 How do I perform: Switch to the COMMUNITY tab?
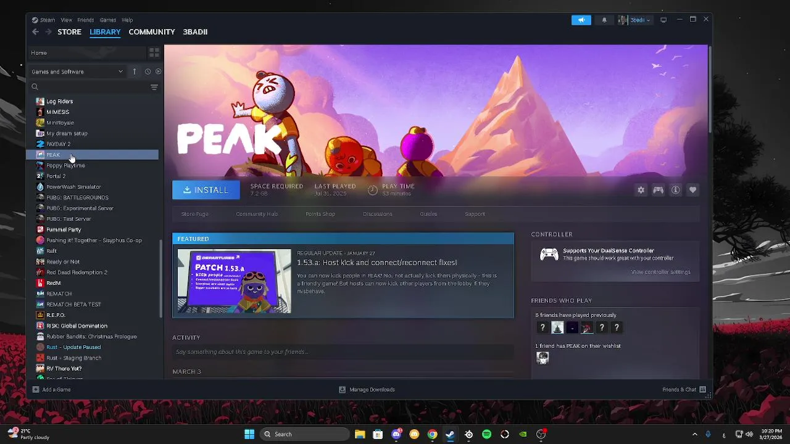pos(152,32)
